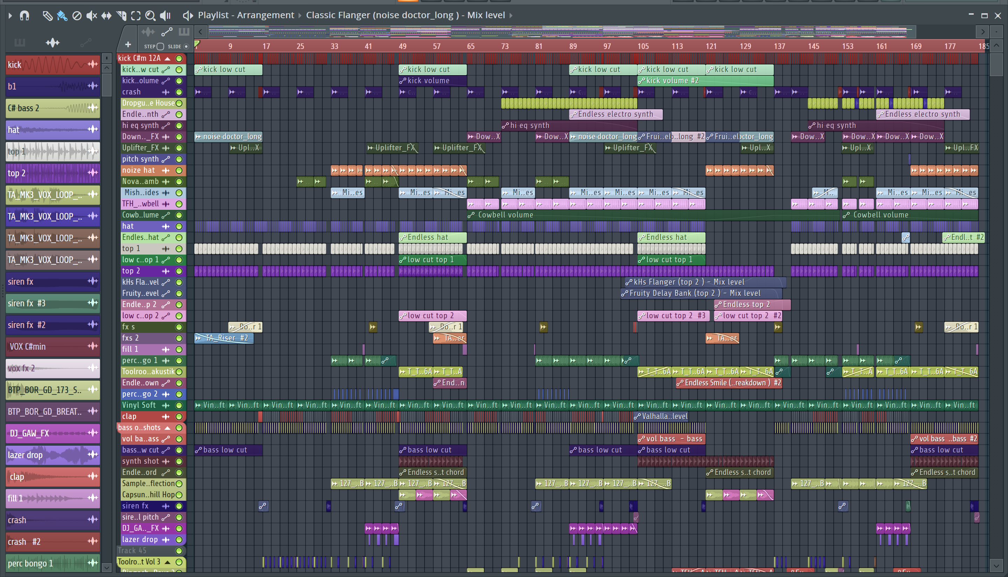
Task: Click the picker panel scrollbar thumb
Action: pyautogui.click(x=107, y=84)
